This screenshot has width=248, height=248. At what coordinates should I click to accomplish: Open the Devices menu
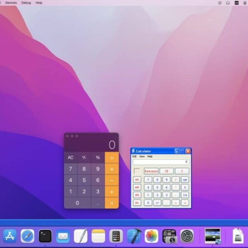coord(11,3)
